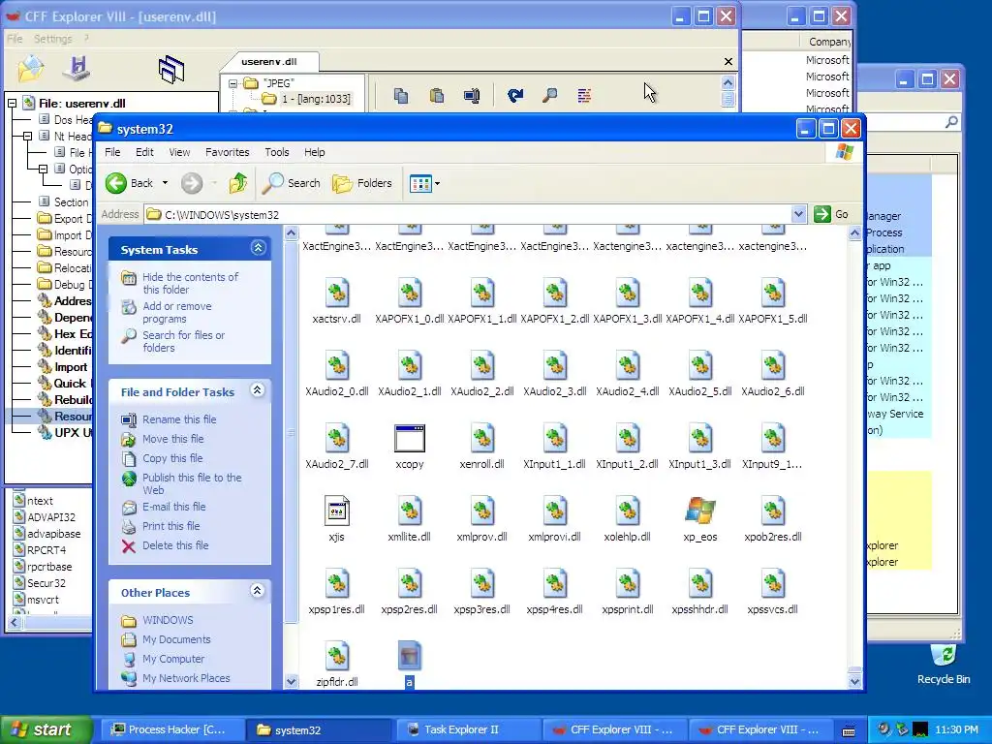992x744 pixels.
Task: Select the XInput1_3.dll file icon
Action: pyautogui.click(x=699, y=439)
